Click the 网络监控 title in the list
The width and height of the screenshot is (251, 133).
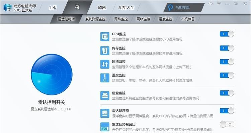(119, 62)
